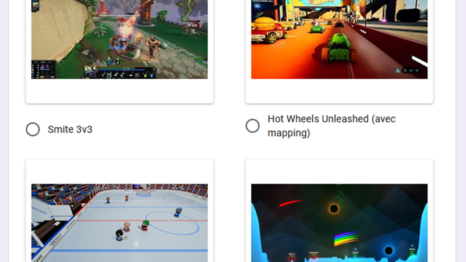
Task: Open the Hot Wheels racing screenshot
Action: pyautogui.click(x=339, y=39)
